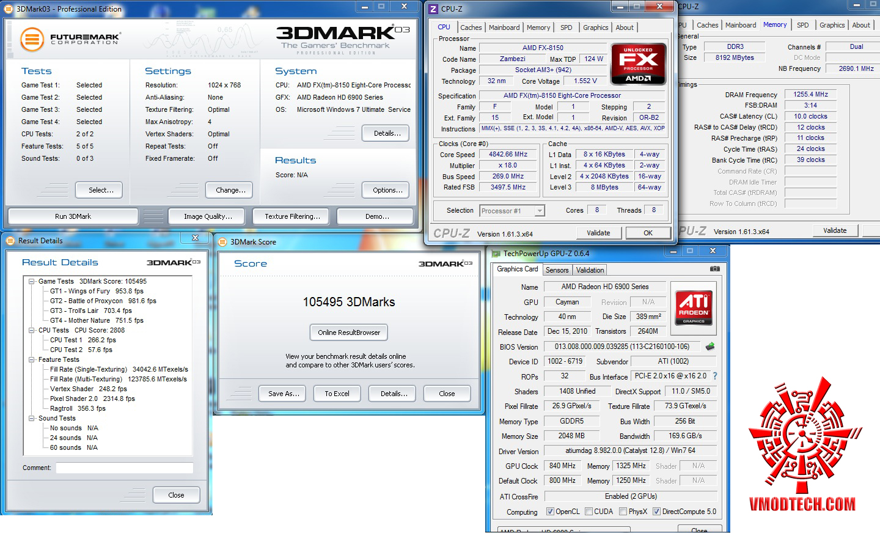Image resolution: width=880 pixels, height=533 pixels.
Task: Click the Bus Interface question mark icon
Action: click(715, 376)
